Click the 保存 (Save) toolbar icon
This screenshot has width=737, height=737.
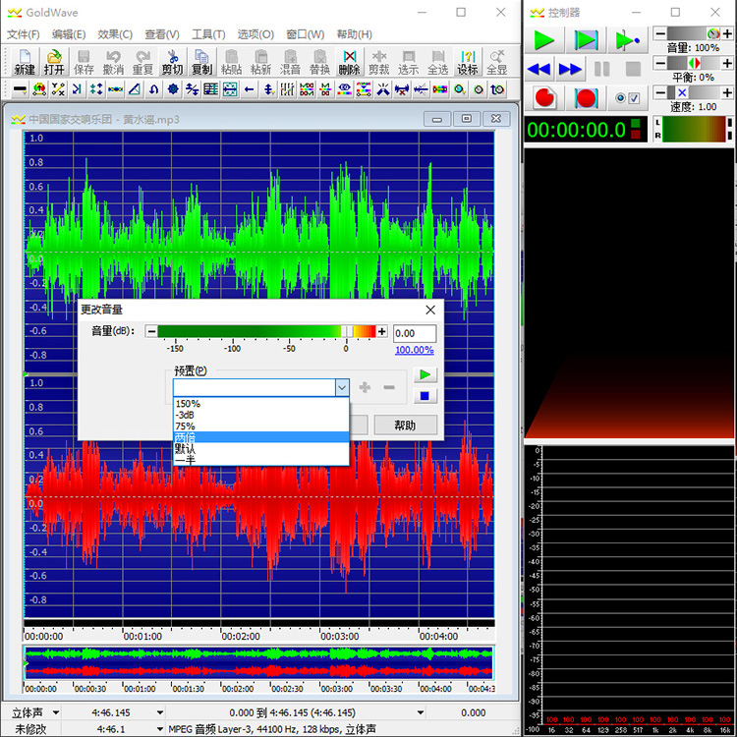click(84, 62)
